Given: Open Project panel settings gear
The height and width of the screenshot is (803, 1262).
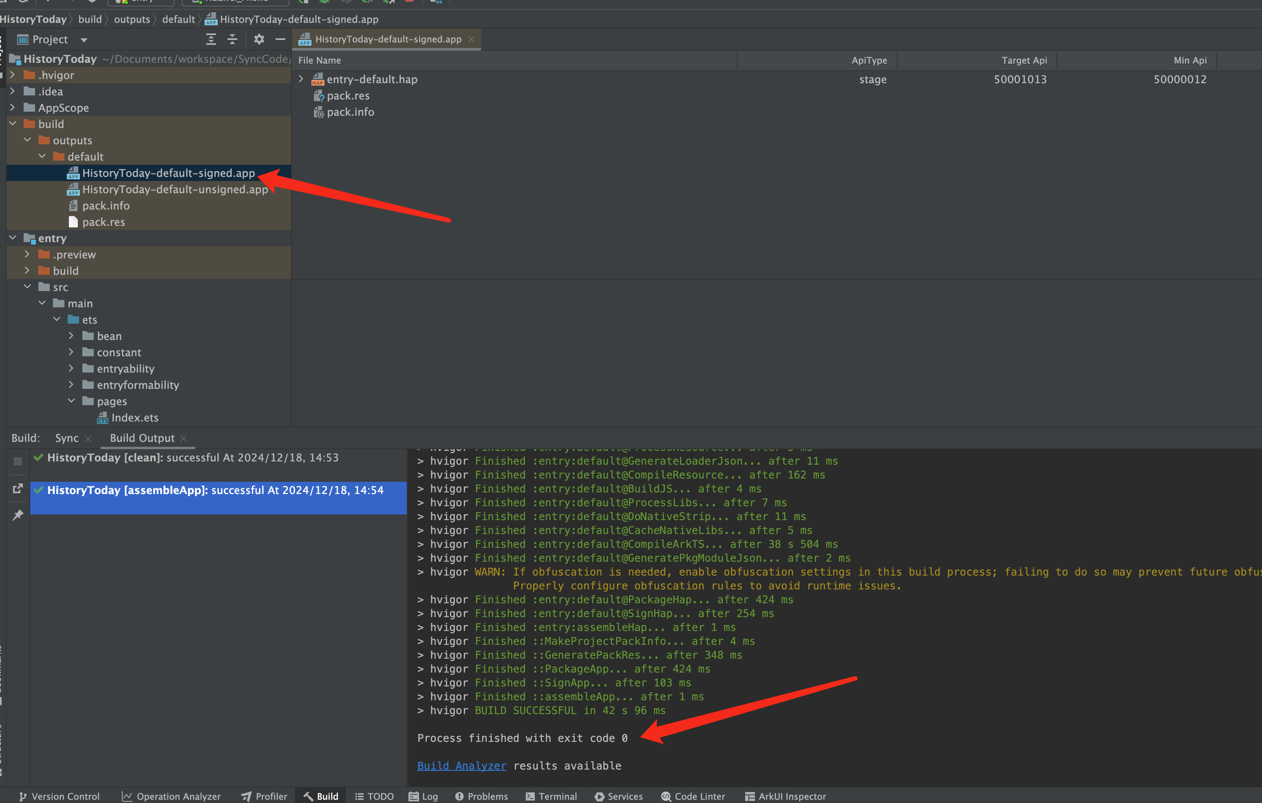Looking at the screenshot, I should [x=259, y=39].
